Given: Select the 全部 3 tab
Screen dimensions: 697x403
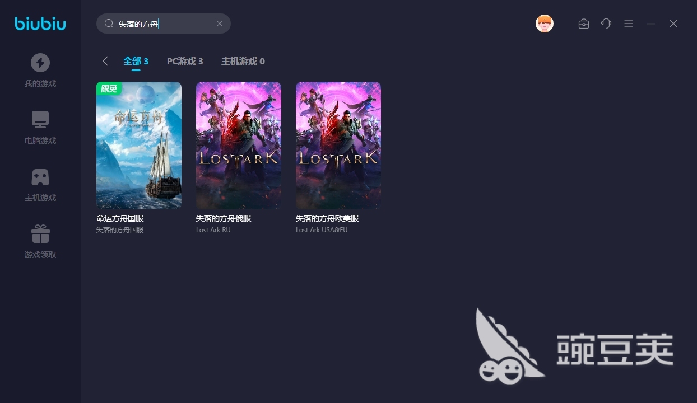Looking at the screenshot, I should [136, 62].
